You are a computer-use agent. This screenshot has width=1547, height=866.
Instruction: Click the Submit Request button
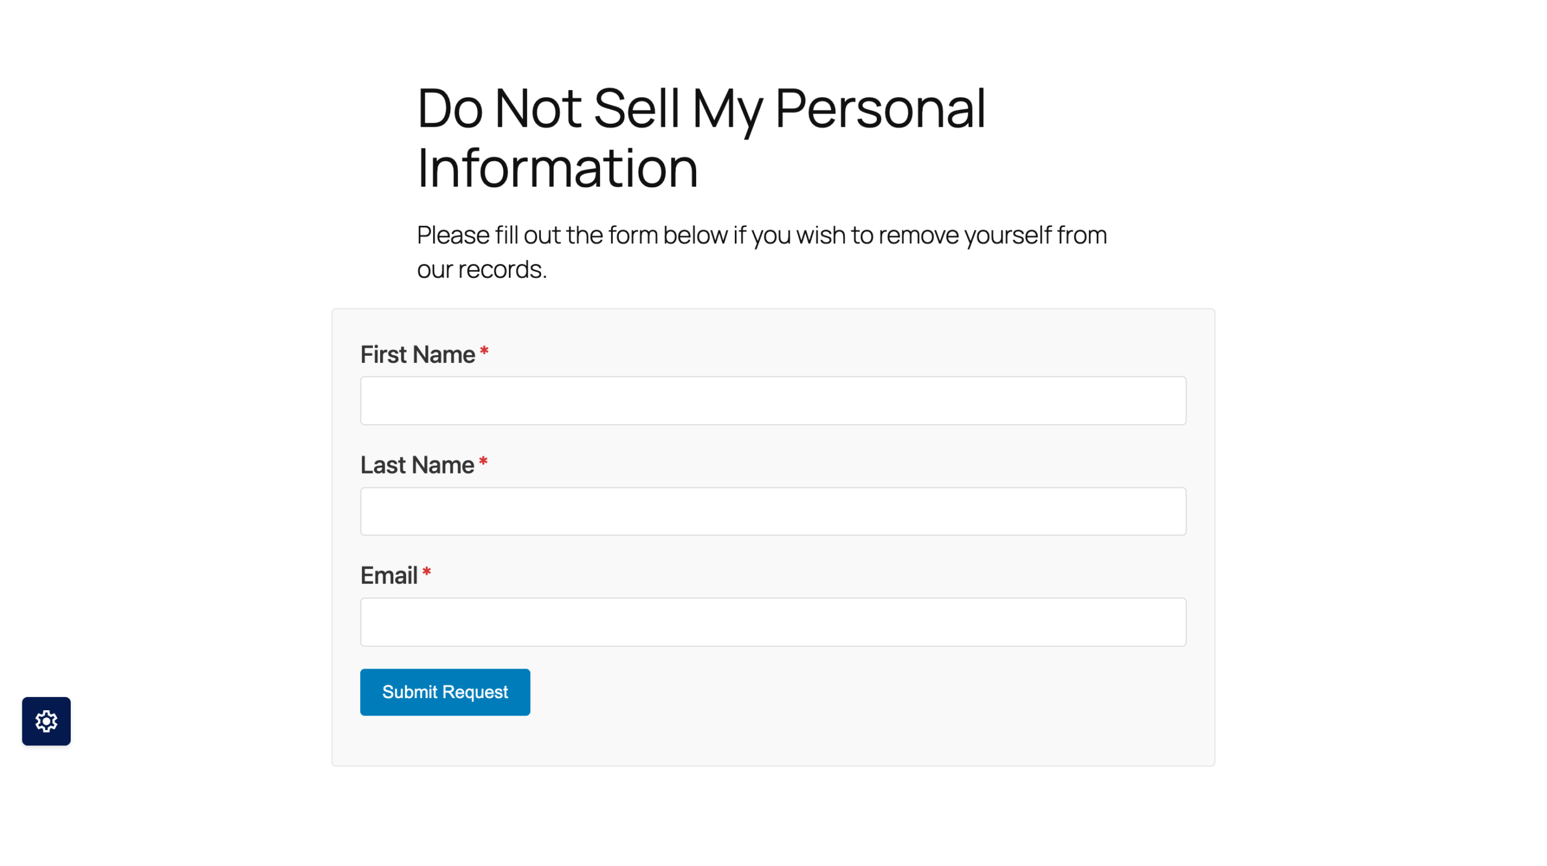click(445, 691)
